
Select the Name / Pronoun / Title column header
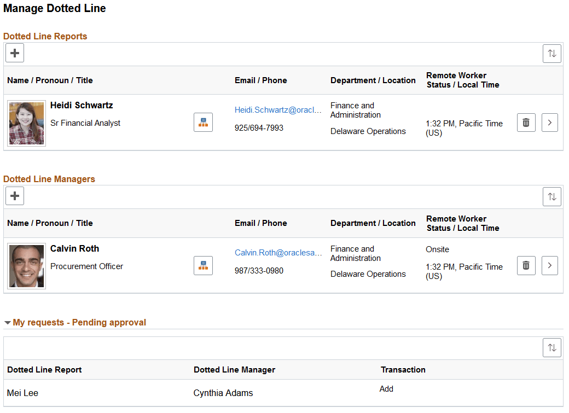50,80
